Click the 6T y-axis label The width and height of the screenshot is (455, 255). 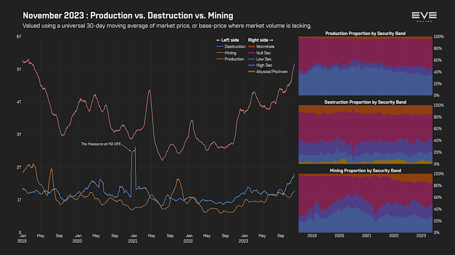pos(19,37)
